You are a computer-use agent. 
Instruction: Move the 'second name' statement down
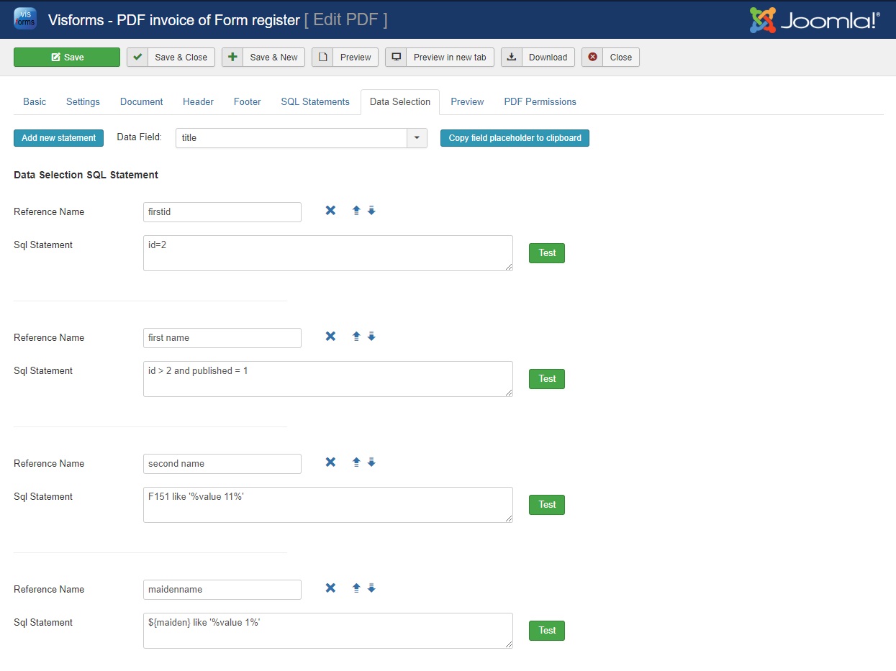tap(371, 462)
